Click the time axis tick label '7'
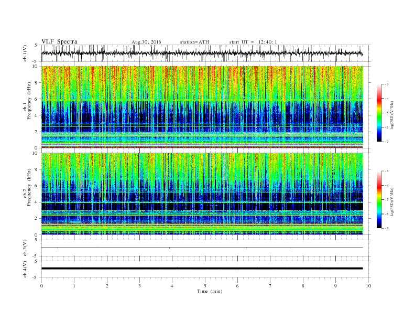Screen dimensions: 415x321 (270, 286)
